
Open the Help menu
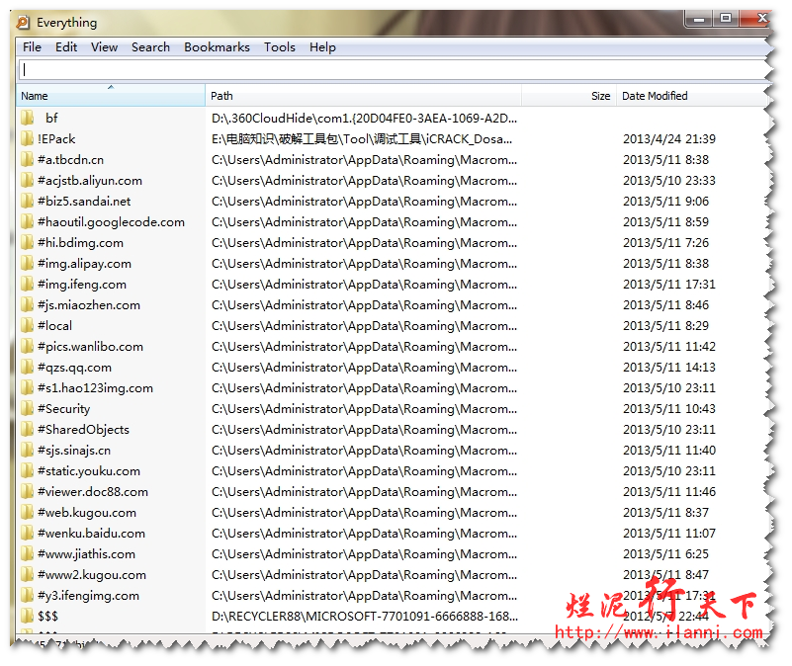[322, 47]
